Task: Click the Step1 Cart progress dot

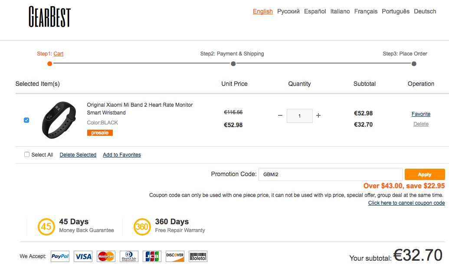Action: click(50, 64)
